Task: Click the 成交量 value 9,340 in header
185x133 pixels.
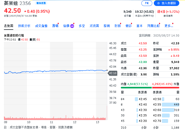Action: pos(127,12)
